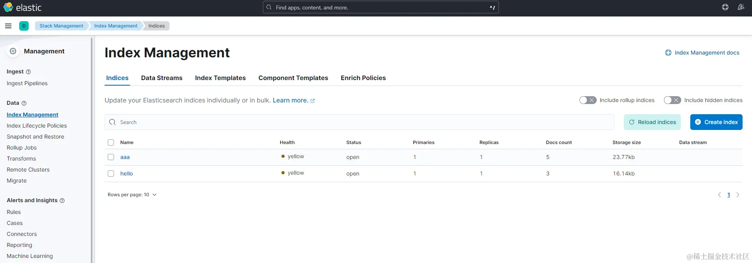The image size is (752, 263).
Task: Open the Index Templates tab
Action: [220, 78]
